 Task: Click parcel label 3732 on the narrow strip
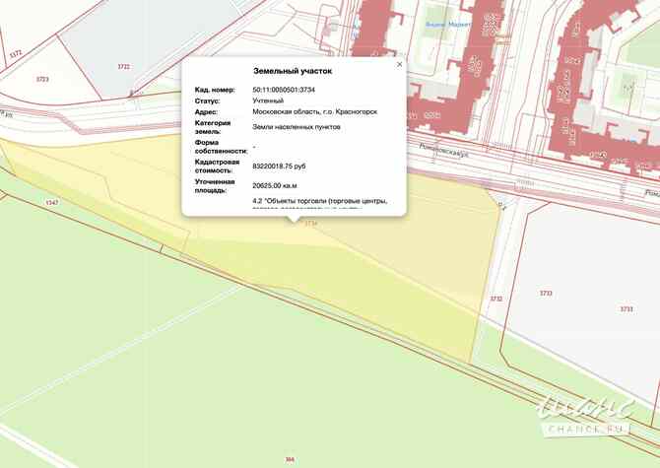point(495,299)
